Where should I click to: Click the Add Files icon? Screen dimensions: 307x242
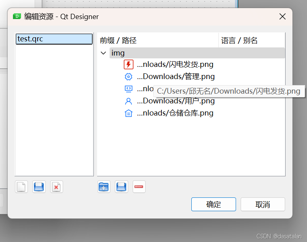click(x=121, y=186)
